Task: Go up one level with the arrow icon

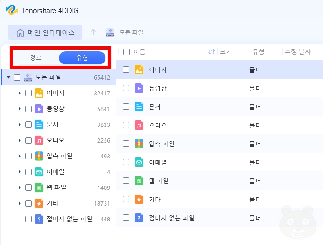Action: point(93,32)
